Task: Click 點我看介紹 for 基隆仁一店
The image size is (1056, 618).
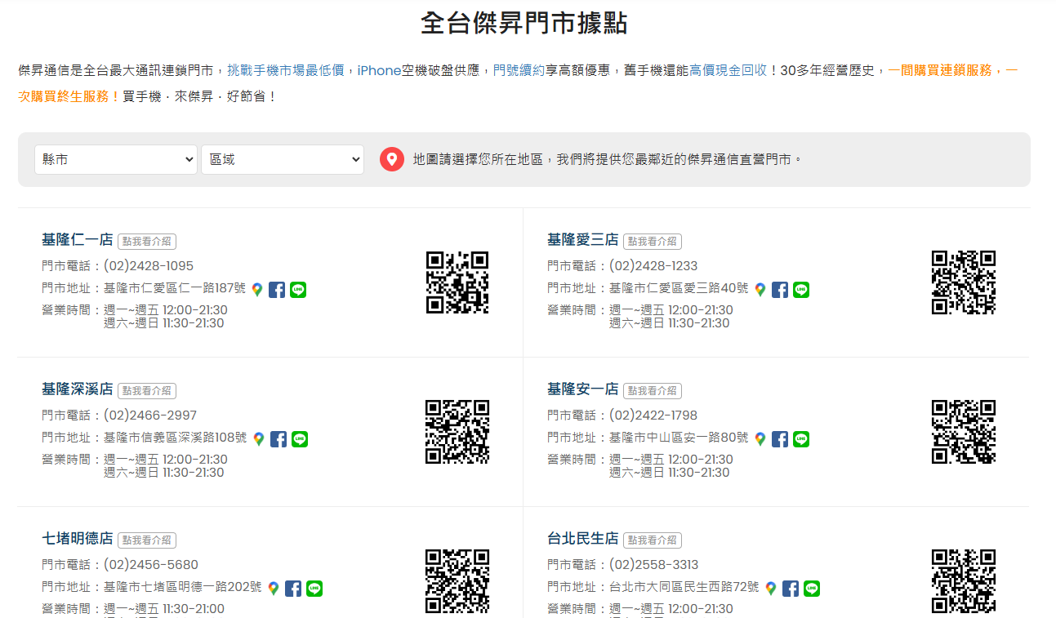Action: tap(147, 242)
